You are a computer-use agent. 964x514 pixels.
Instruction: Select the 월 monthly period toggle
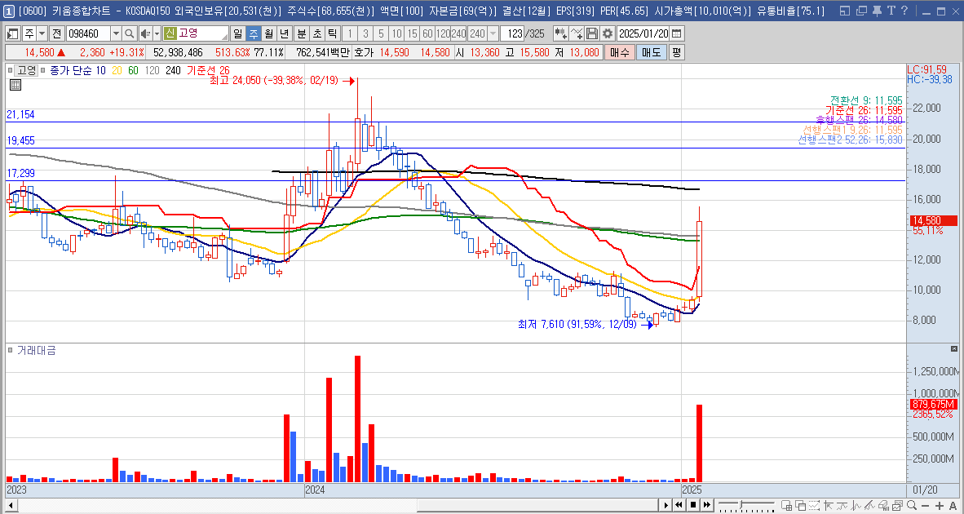(268, 33)
